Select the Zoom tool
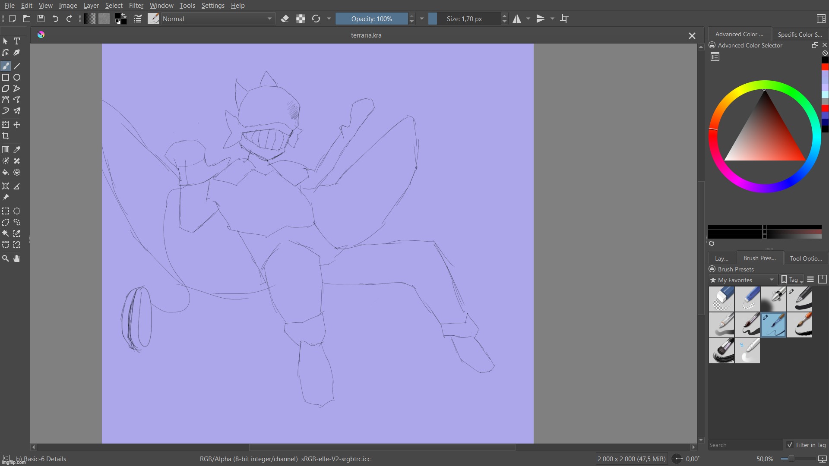 click(6, 258)
